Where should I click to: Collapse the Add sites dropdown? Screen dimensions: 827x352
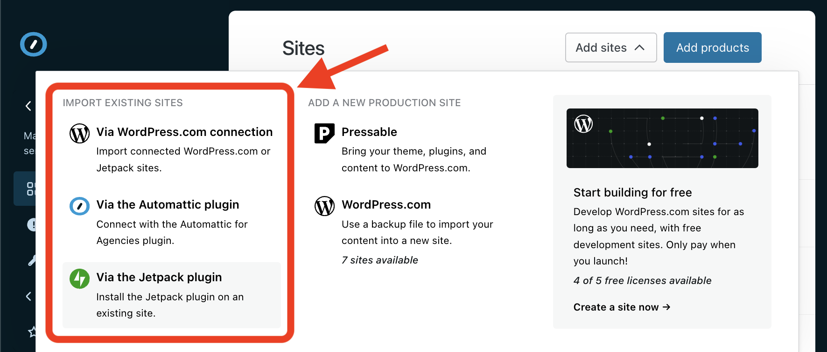(610, 47)
